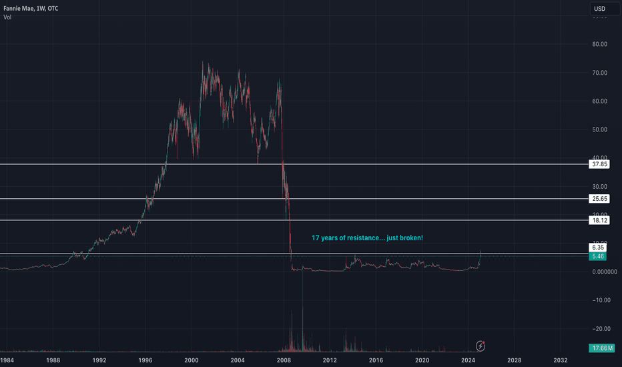622x367 pixels.
Task: Click the 1984 time axis label
Action: 7,360
